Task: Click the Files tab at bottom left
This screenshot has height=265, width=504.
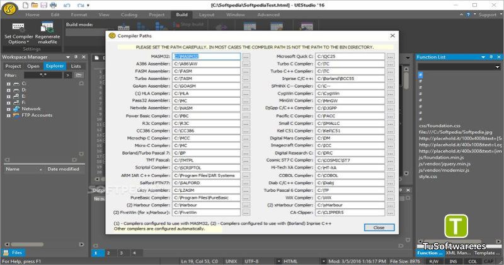Action: [x=13, y=253]
